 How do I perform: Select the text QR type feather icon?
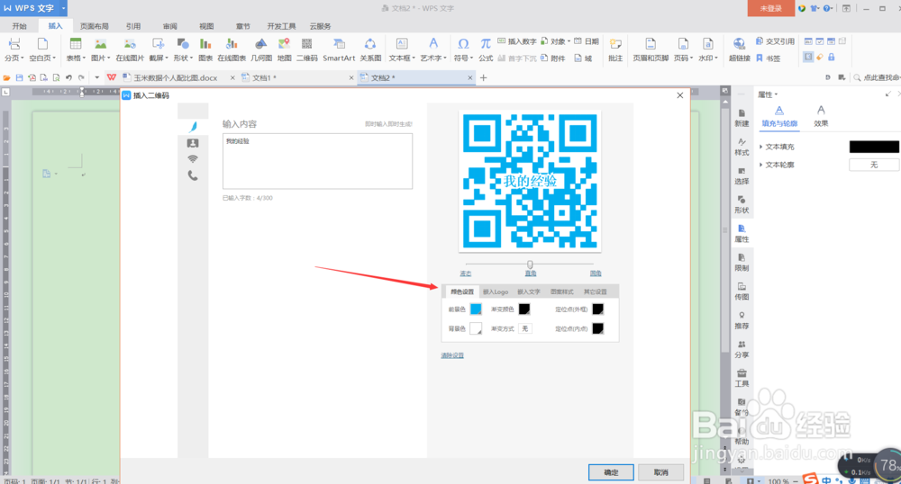[x=193, y=127]
